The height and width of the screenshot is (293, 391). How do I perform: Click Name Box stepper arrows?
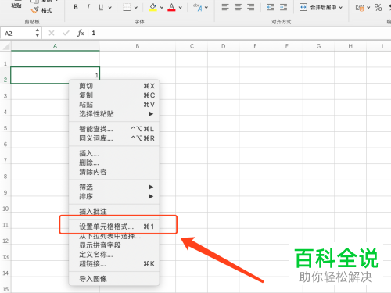coord(38,33)
